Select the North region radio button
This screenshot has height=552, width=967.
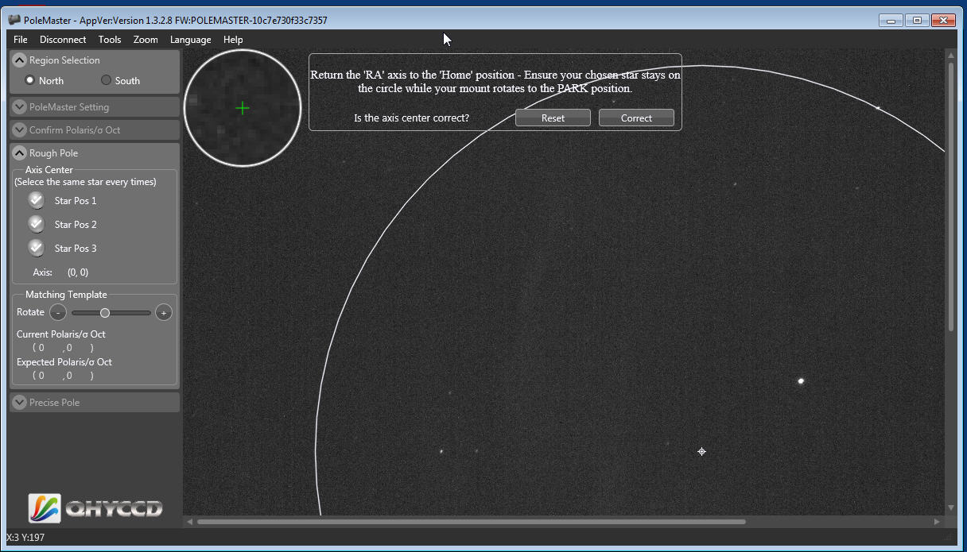30,80
